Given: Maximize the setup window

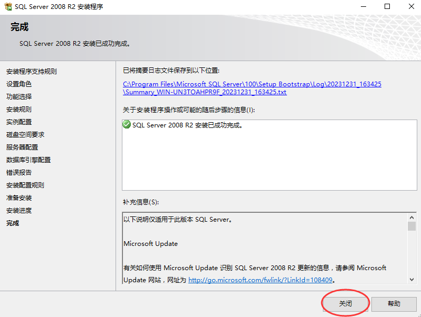Looking at the screenshot, I should [387, 6].
